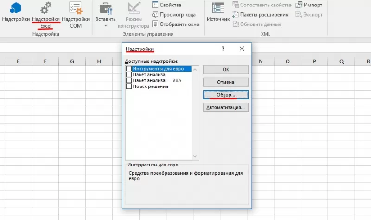Image resolution: width=371 pixels, height=220 pixels.
Task: Select column P header
Action: (x=315, y=61)
